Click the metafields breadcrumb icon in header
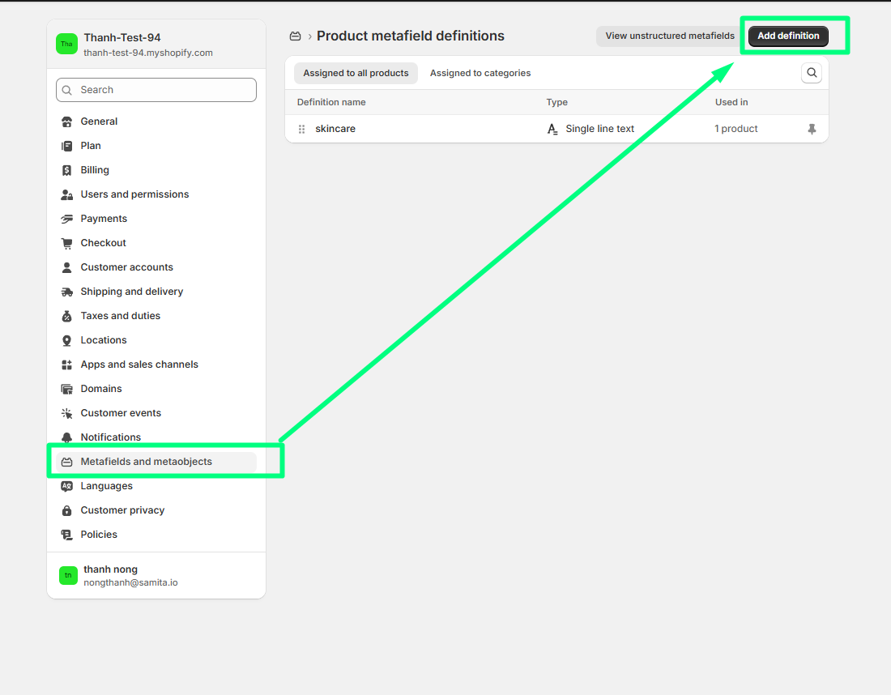 click(296, 36)
